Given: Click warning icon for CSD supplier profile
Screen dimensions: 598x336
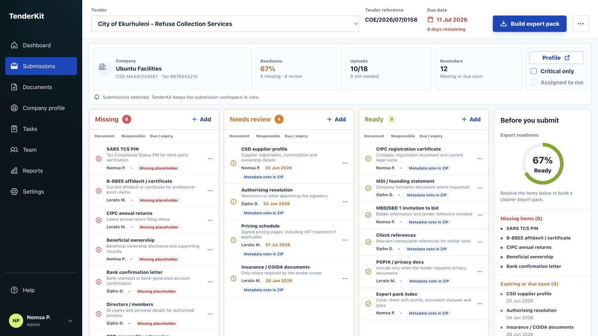Looking at the screenshot, I should [233, 163].
